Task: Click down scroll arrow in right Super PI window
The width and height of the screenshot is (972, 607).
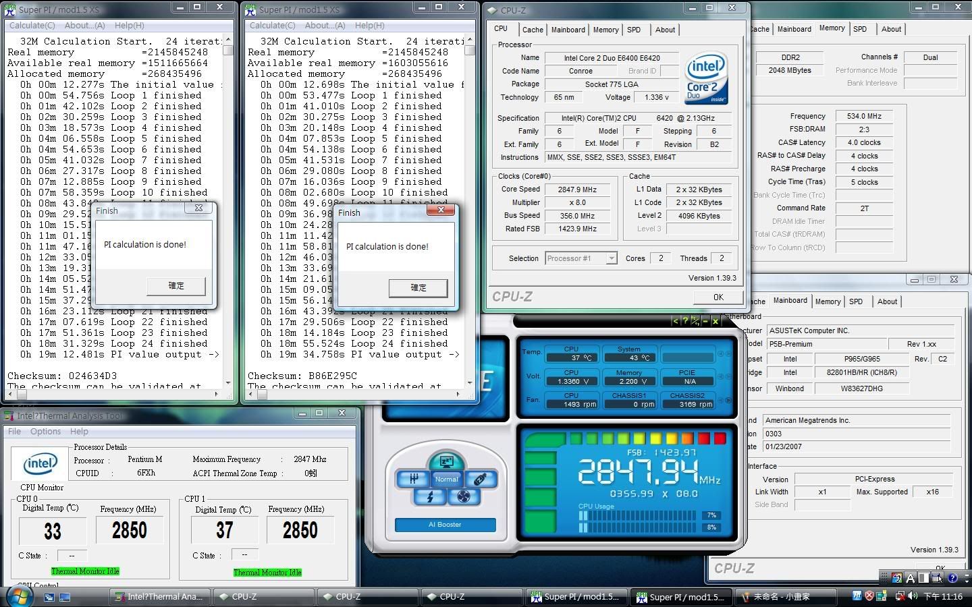Action: (x=469, y=383)
